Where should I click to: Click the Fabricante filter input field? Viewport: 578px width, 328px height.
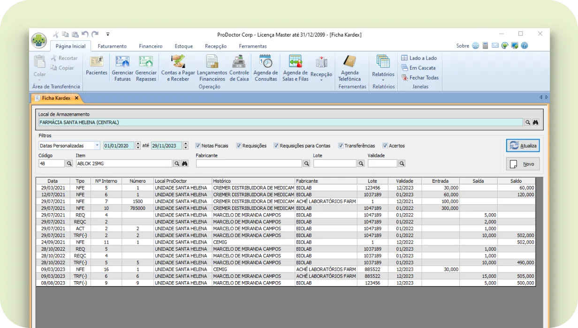[249, 164]
